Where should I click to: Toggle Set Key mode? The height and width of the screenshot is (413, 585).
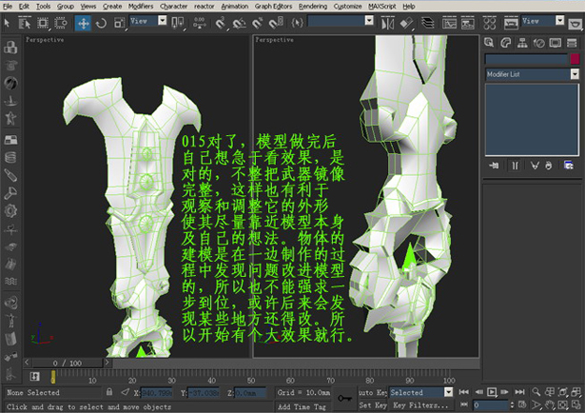[x=371, y=404]
